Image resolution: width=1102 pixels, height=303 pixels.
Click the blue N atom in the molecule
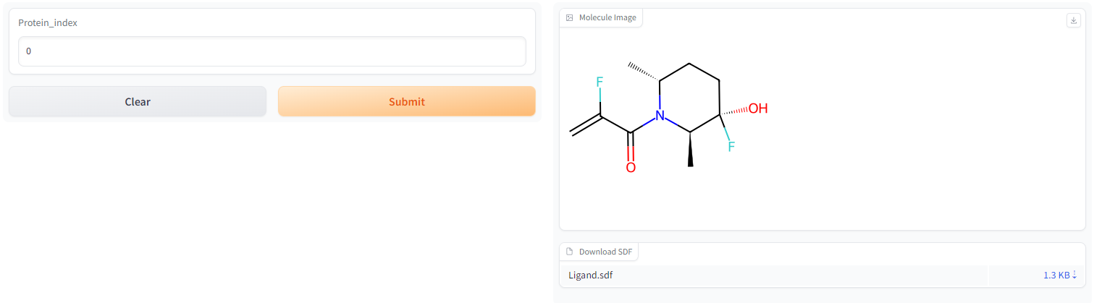[659, 115]
